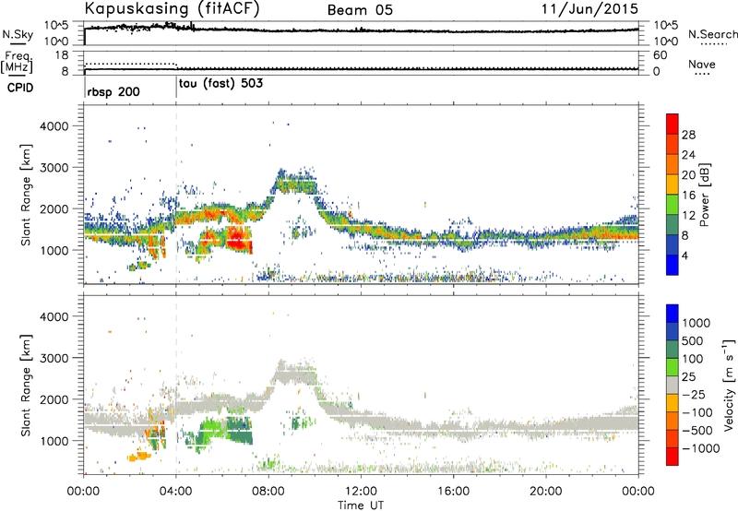
Task: Select the "N.Sky" legend label
Action: [x=18, y=34]
